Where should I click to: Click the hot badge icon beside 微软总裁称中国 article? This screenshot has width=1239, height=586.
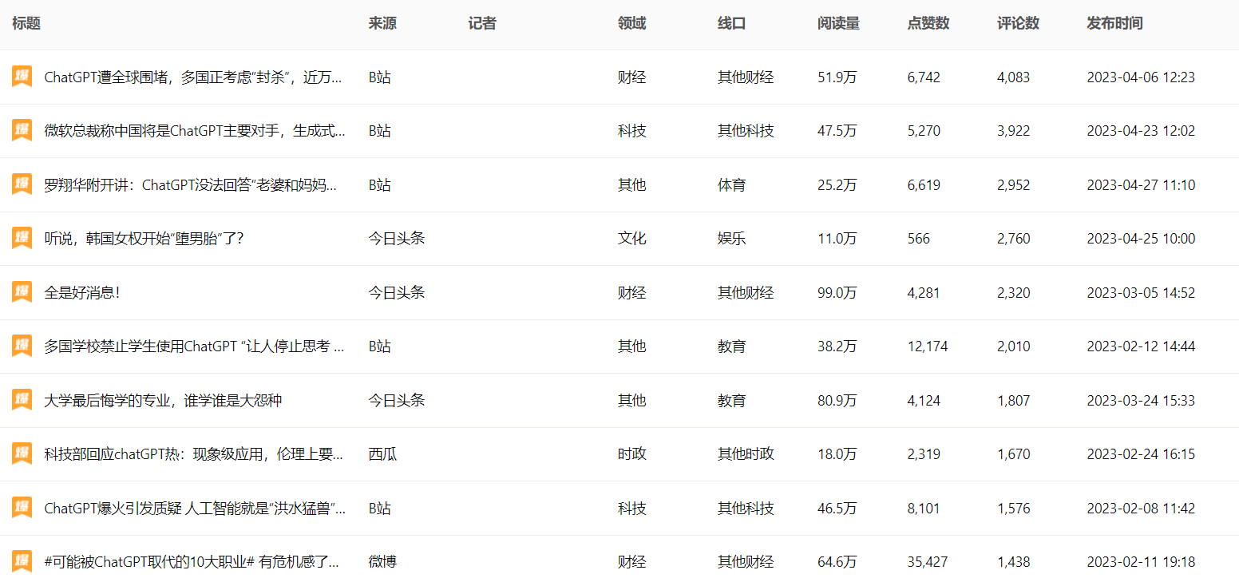(x=22, y=130)
